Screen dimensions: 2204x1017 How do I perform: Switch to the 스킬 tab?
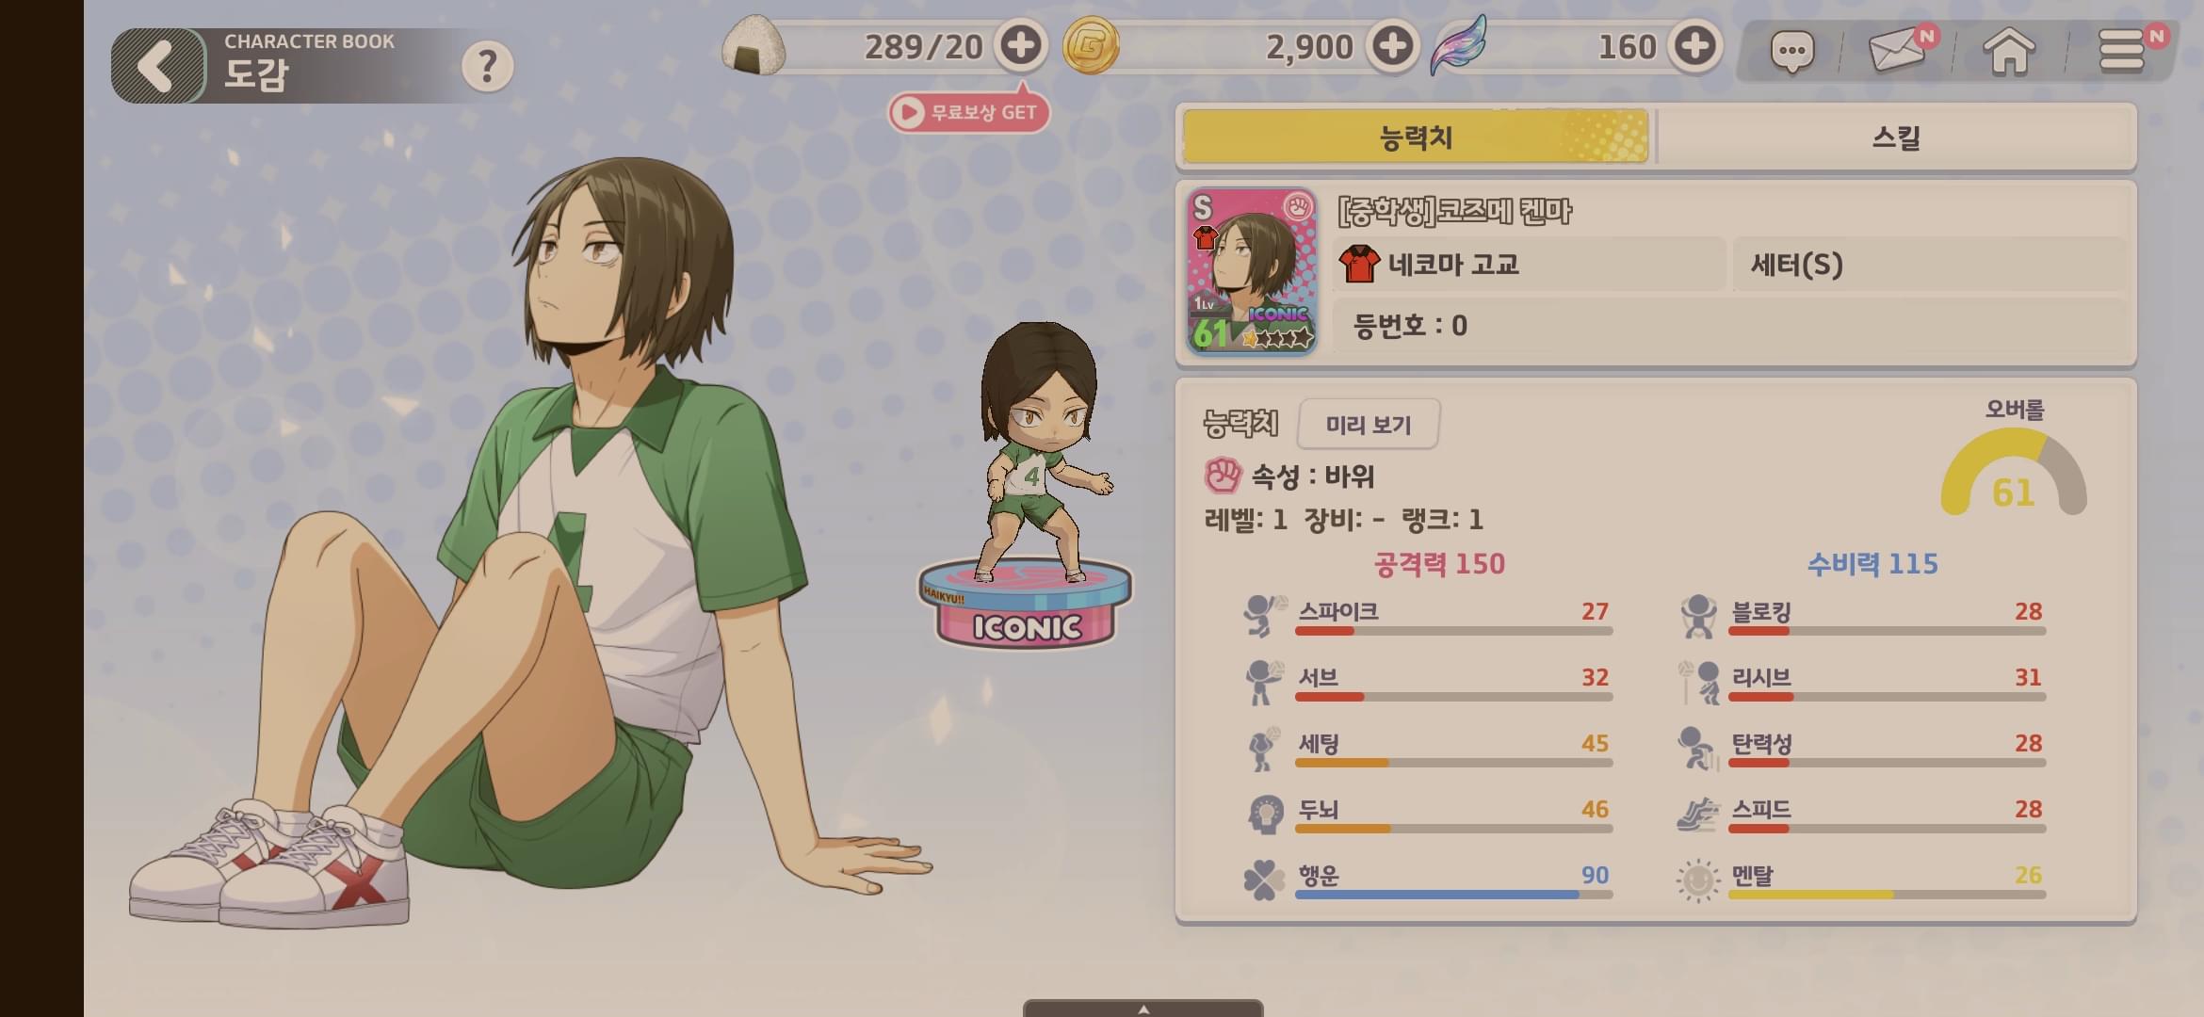[1896, 137]
